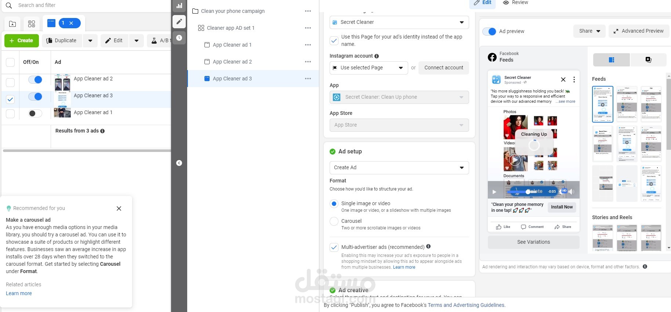Image resolution: width=671 pixels, height=312 pixels.
Task: Open the Share dropdown
Action: tap(590, 31)
